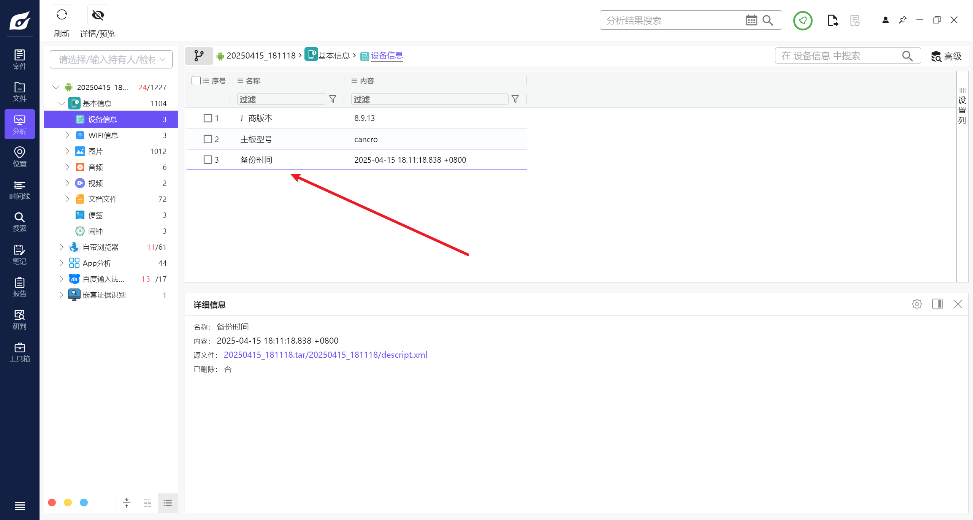Click the red color dot filter

[x=52, y=503]
